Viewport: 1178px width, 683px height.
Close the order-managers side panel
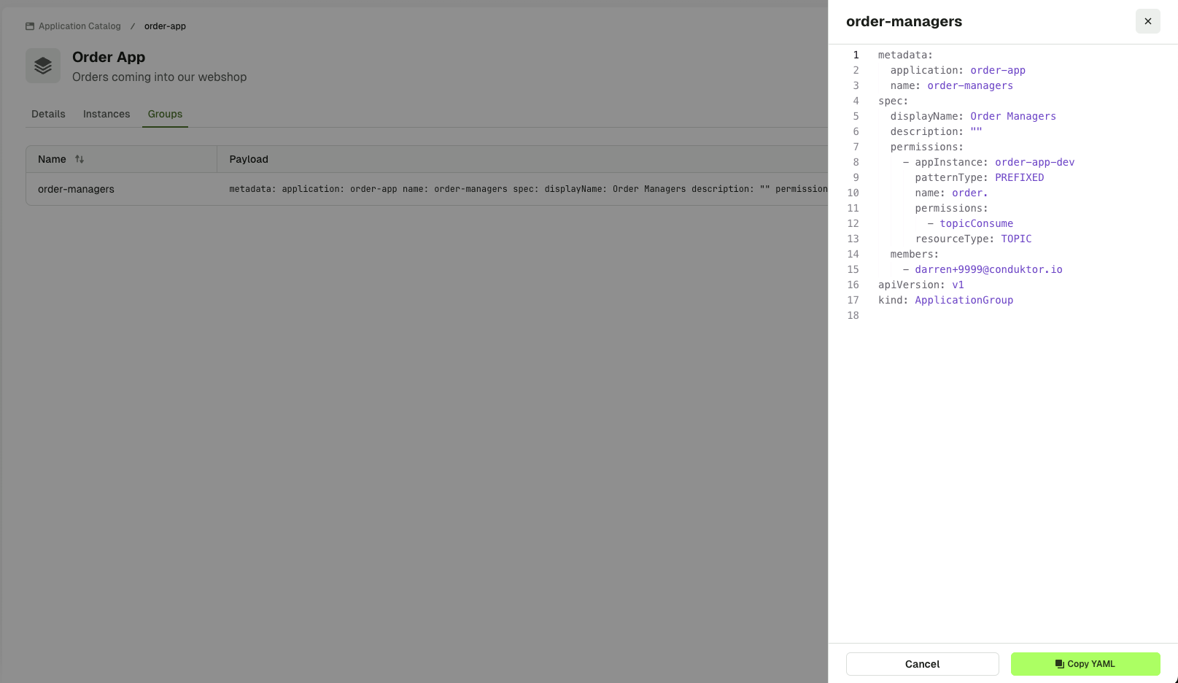pos(1147,21)
